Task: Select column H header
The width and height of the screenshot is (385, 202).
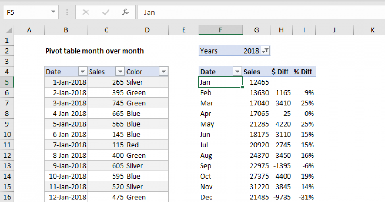Action: click(x=281, y=30)
